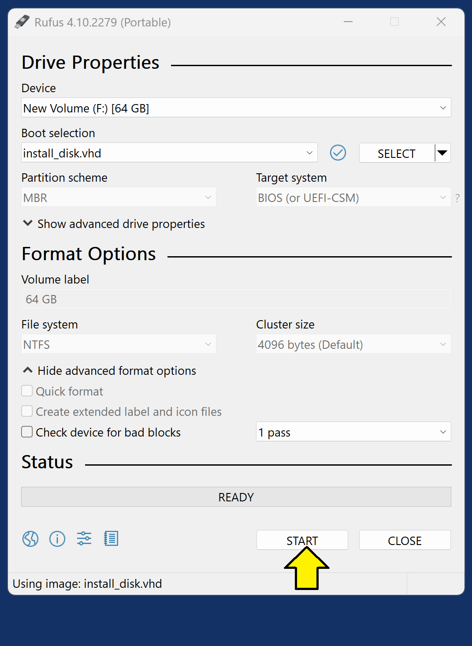Screen dimensions: 472x646
Task: Click the CLOSE button
Action: click(405, 540)
